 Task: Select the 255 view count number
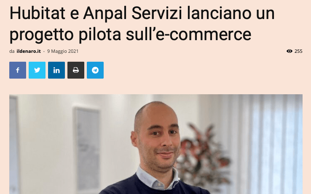pos(298,51)
